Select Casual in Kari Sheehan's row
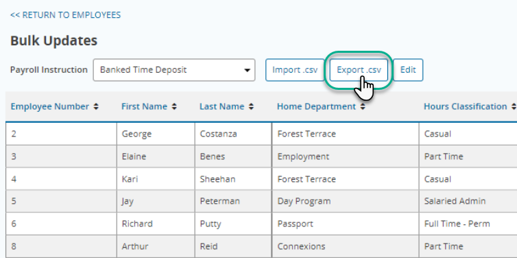The width and height of the screenshot is (517, 258). [x=468, y=179]
